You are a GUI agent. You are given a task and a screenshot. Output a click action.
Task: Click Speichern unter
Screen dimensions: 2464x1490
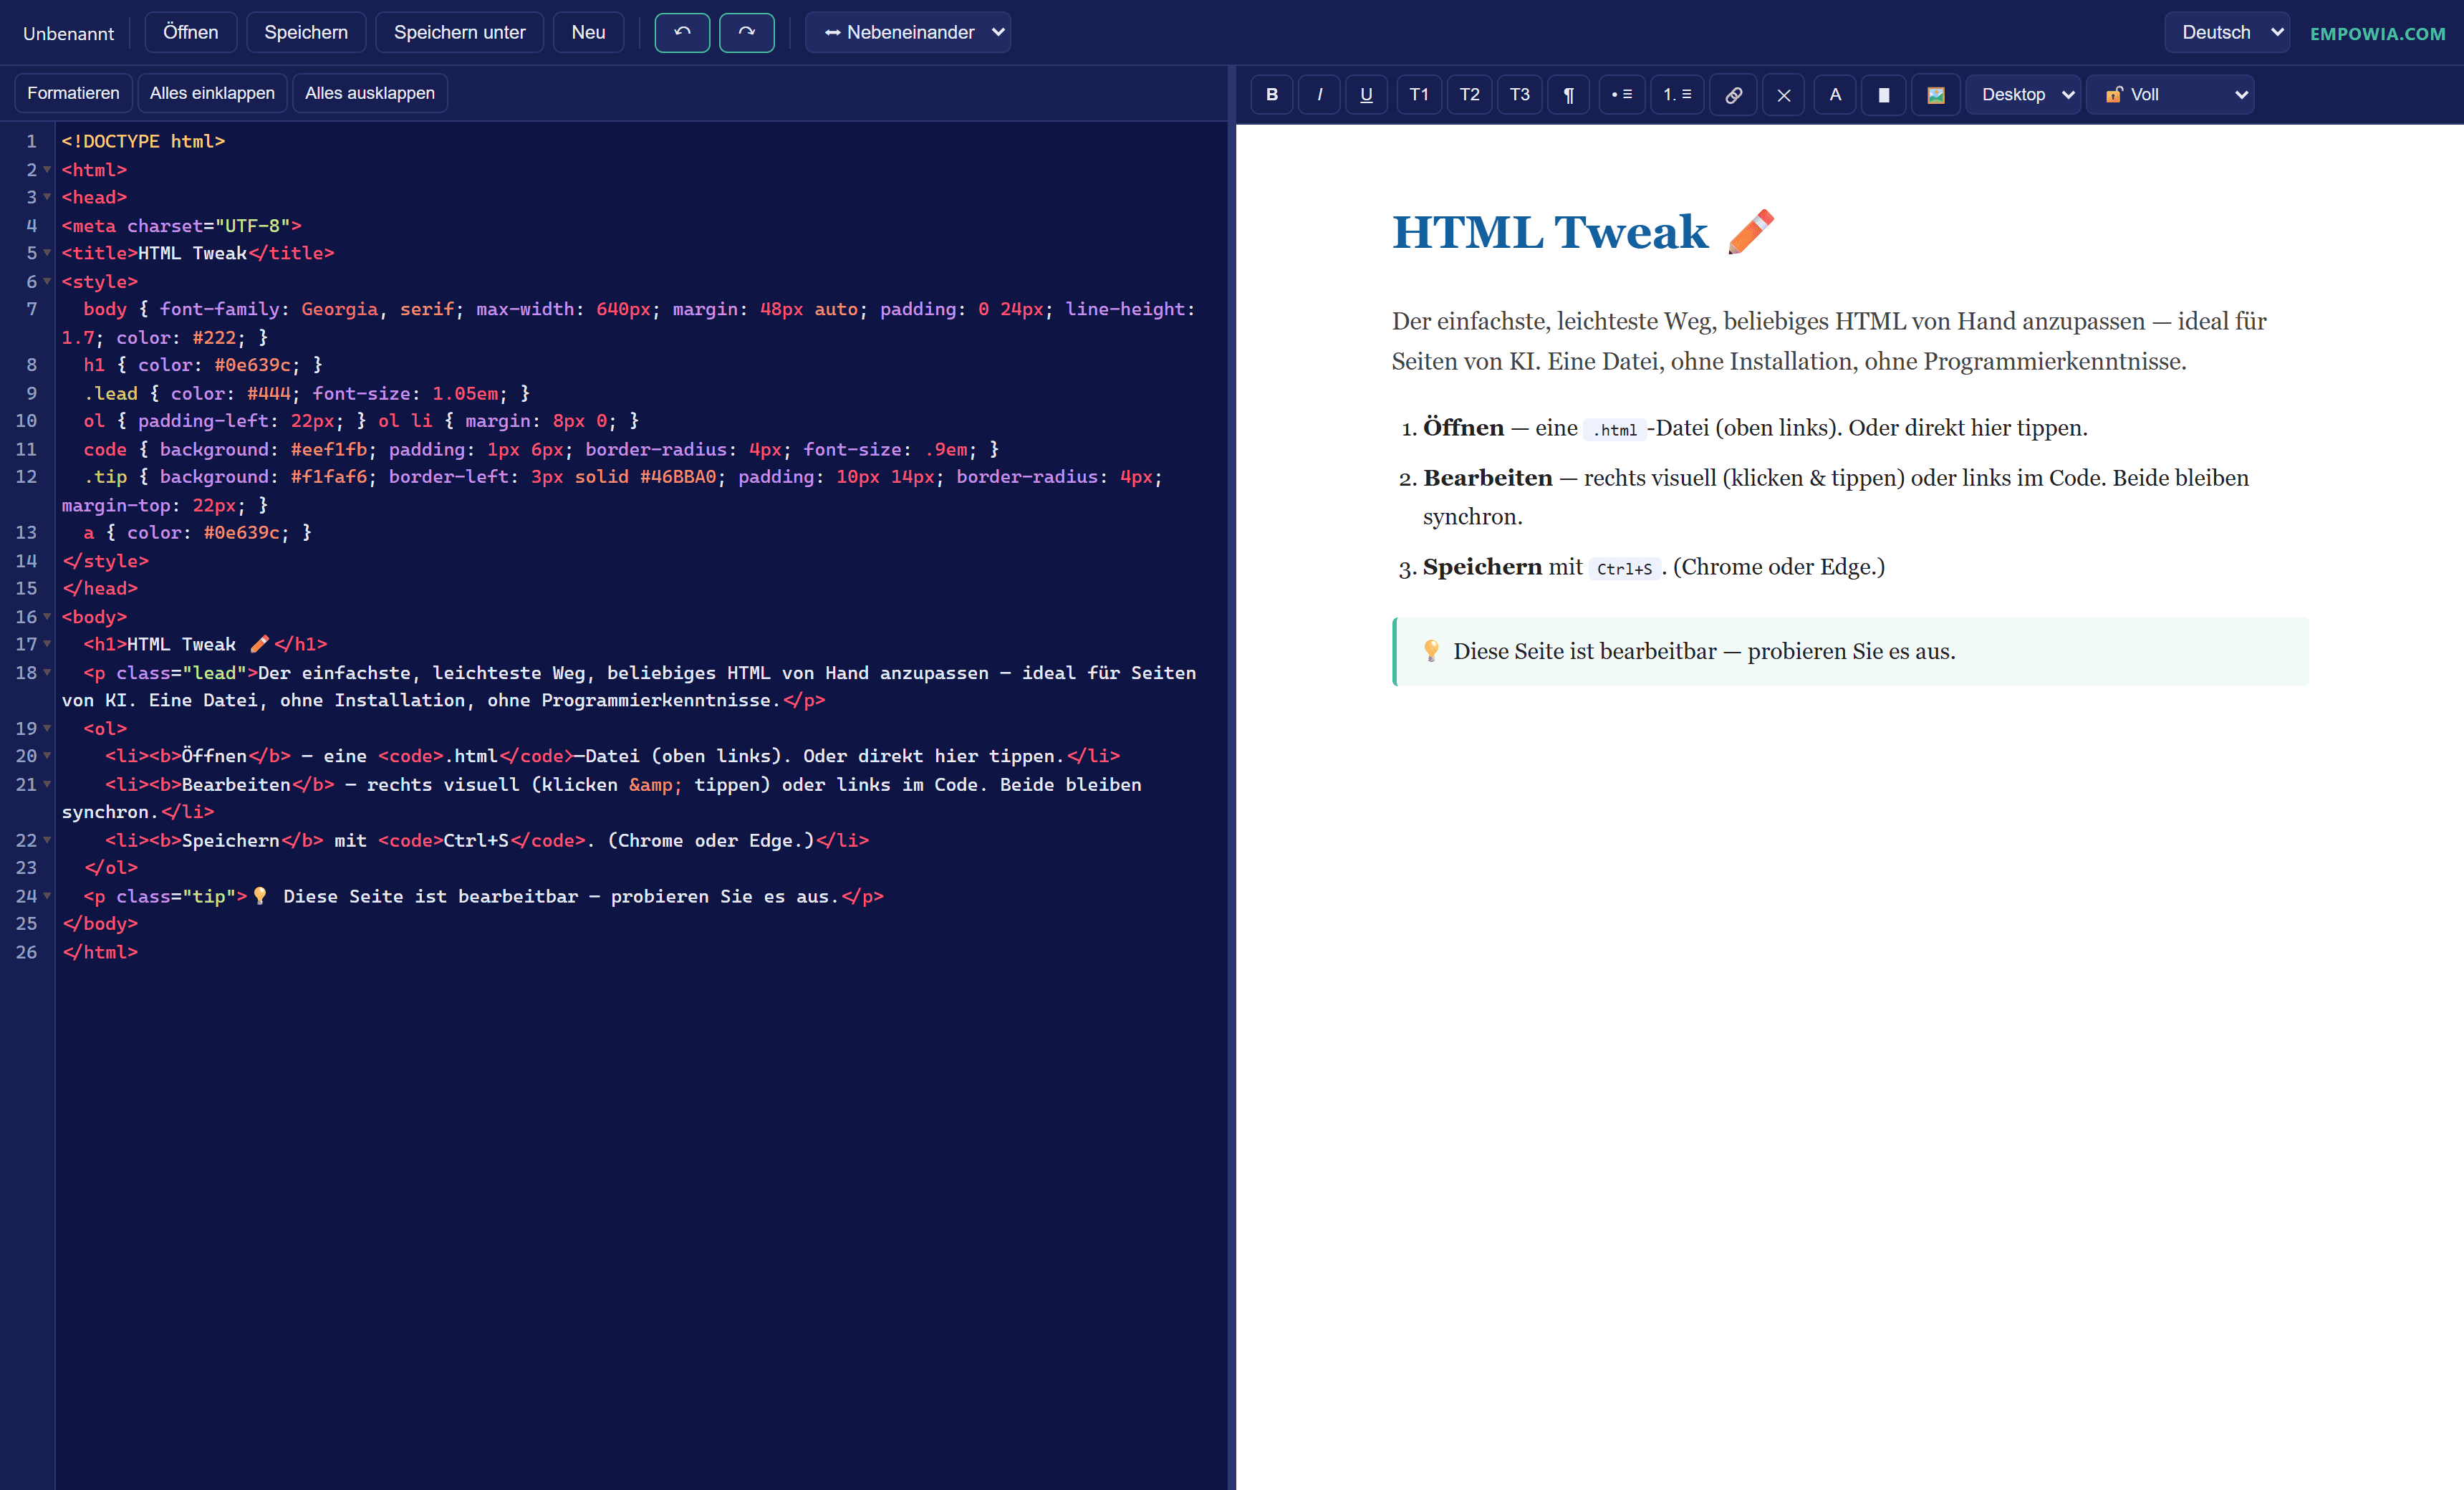459,32
